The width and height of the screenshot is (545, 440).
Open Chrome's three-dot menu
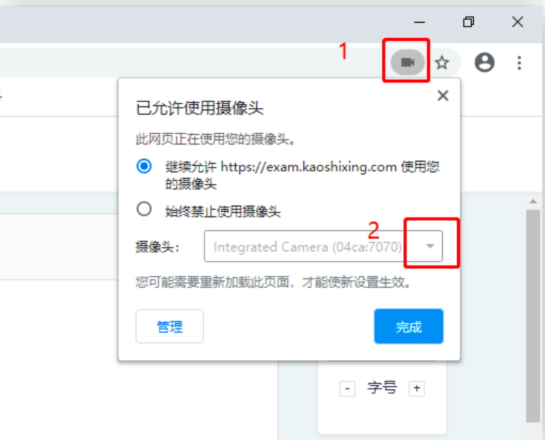(x=519, y=63)
